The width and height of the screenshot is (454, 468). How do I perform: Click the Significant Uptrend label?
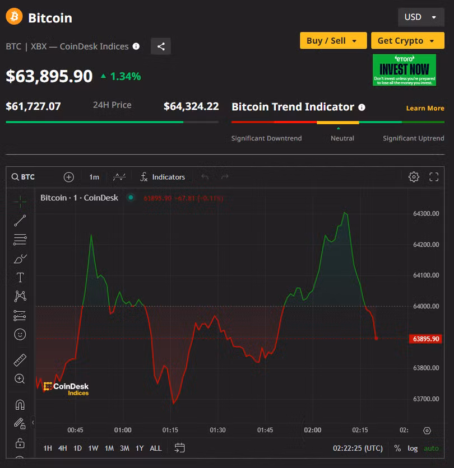(413, 138)
